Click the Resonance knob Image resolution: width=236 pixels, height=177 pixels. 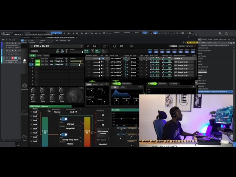pos(126,103)
